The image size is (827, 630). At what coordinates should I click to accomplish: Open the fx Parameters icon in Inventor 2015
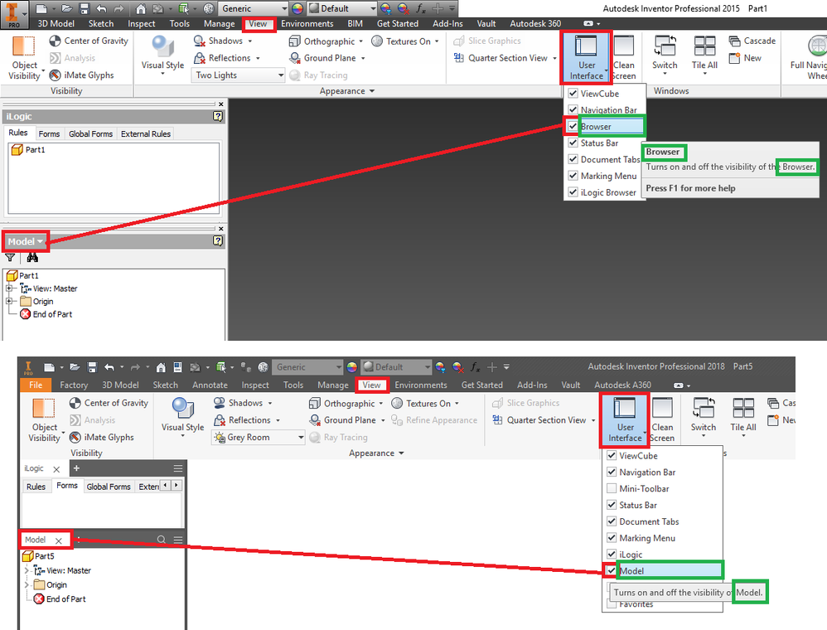(420, 8)
